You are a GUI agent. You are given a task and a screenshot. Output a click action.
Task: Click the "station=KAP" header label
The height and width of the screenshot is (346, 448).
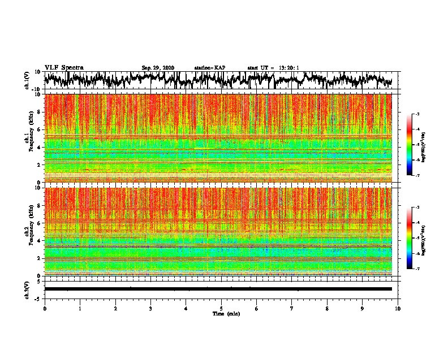(x=210, y=68)
